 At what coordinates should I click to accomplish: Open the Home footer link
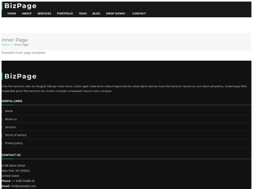point(9,111)
